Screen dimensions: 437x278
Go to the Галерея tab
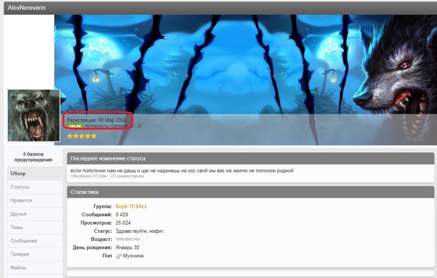(35, 254)
